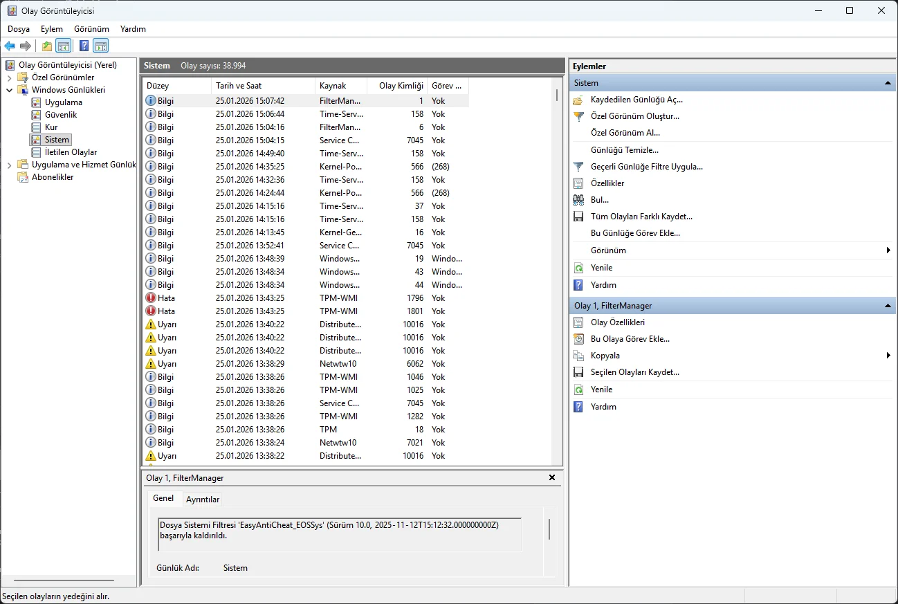Click Geçerli Günlüğe Filtre Uygula action
The height and width of the screenshot is (604, 898).
(646, 167)
